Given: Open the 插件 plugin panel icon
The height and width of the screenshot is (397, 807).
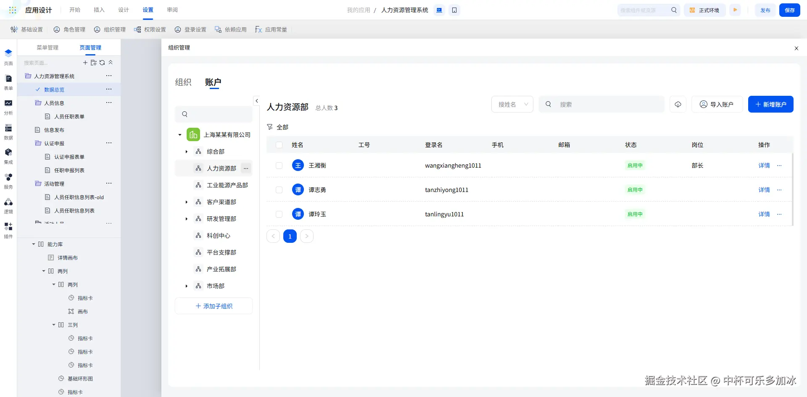Looking at the screenshot, I should point(8,230).
